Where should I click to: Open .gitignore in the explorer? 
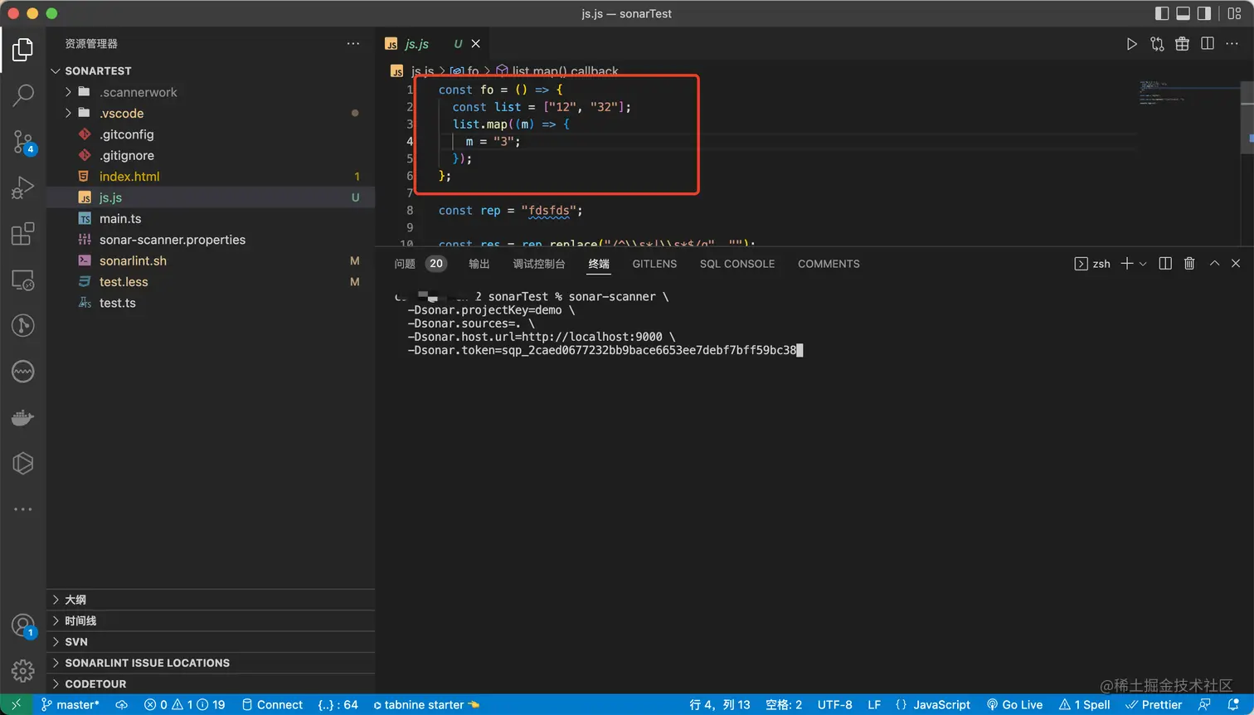(211, 155)
